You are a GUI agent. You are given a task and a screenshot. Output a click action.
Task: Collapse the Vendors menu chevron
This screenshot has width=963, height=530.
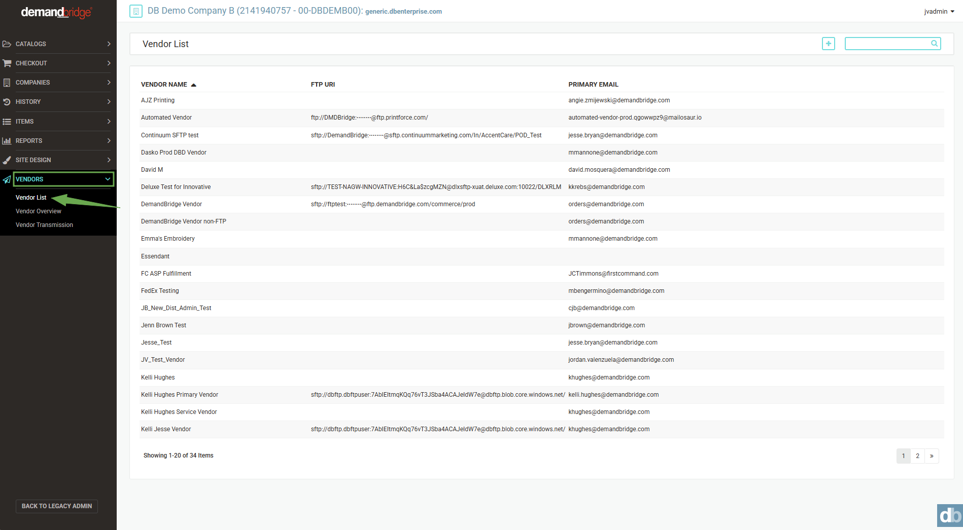(108, 179)
